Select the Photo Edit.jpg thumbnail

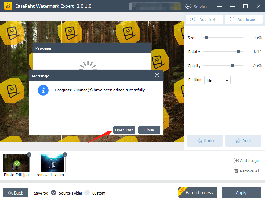tap(16, 163)
